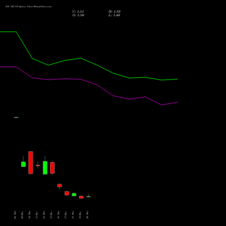Select the close value 'C: 1.51'

coord(78,12)
